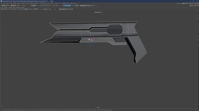
Task: Open the No Live Surface field
Action: click(55, 6)
